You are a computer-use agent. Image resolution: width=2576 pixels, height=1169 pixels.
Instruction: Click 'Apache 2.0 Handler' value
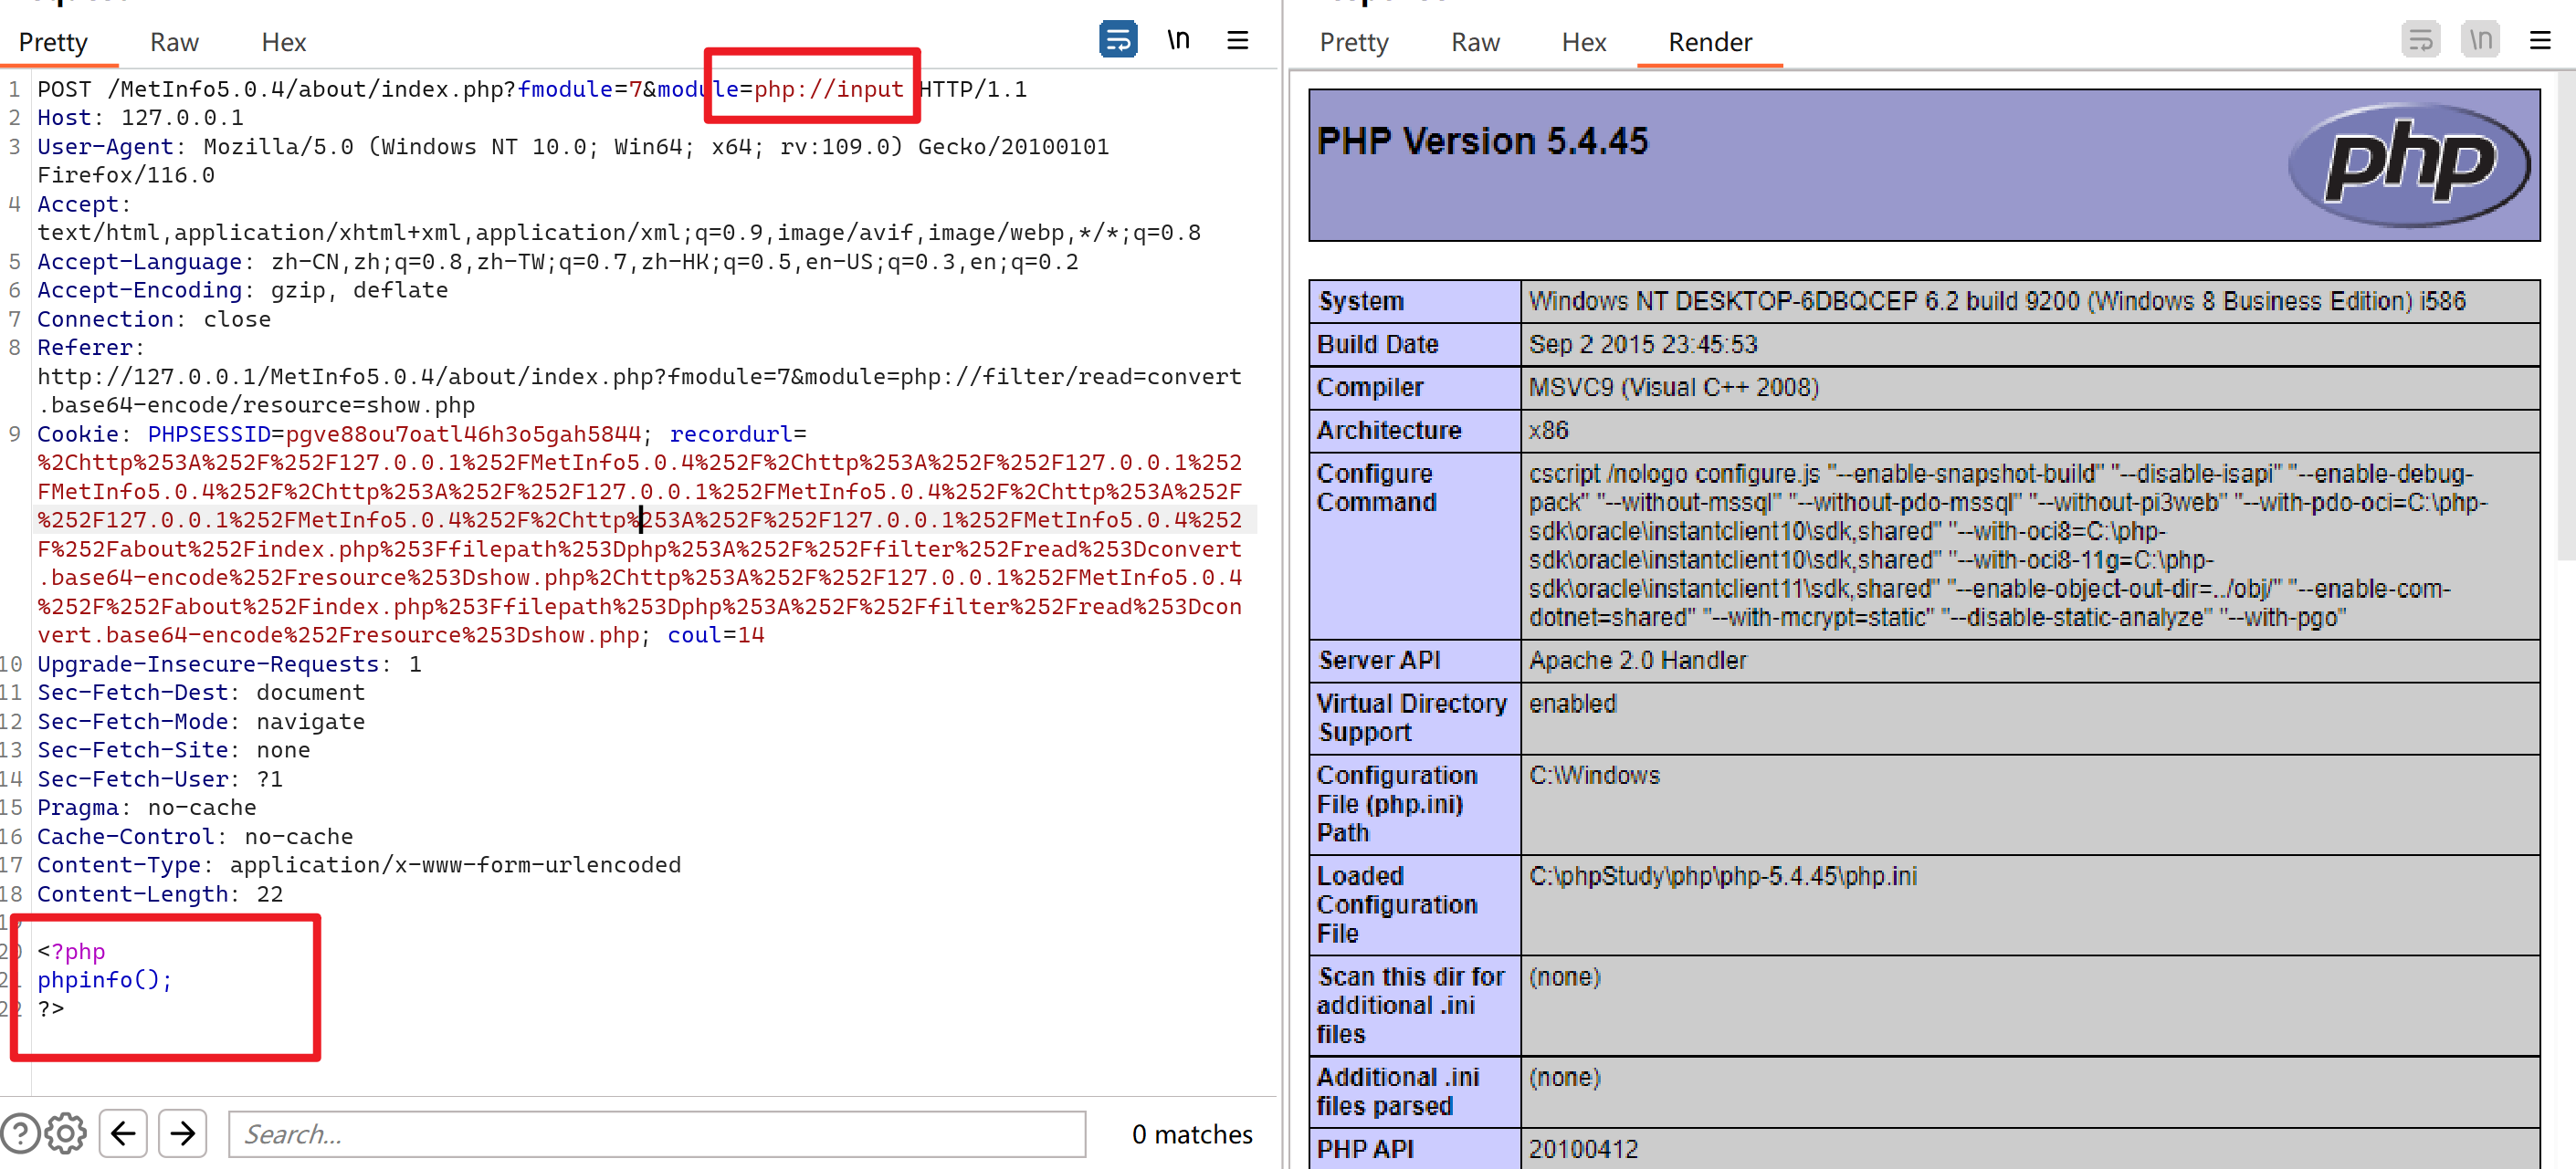1637,660
